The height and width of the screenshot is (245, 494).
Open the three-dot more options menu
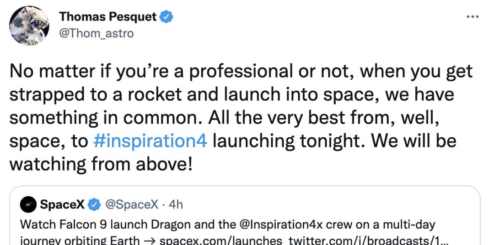tap(472, 17)
